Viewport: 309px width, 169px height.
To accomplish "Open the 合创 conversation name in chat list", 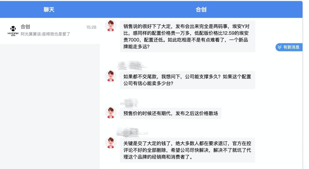I will click(25, 27).
